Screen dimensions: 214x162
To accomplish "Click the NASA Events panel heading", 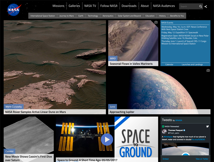I will pos(167,23).
